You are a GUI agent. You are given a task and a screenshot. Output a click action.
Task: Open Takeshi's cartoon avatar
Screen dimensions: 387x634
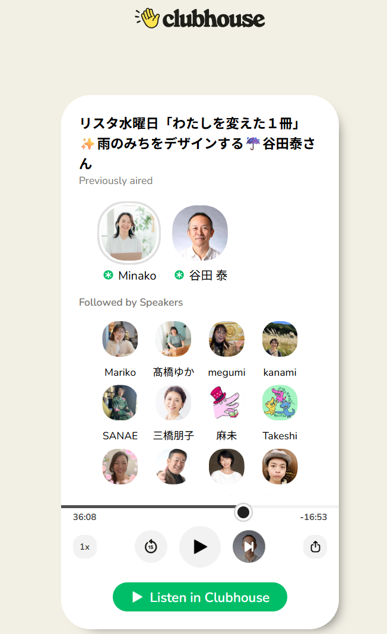coord(280,402)
